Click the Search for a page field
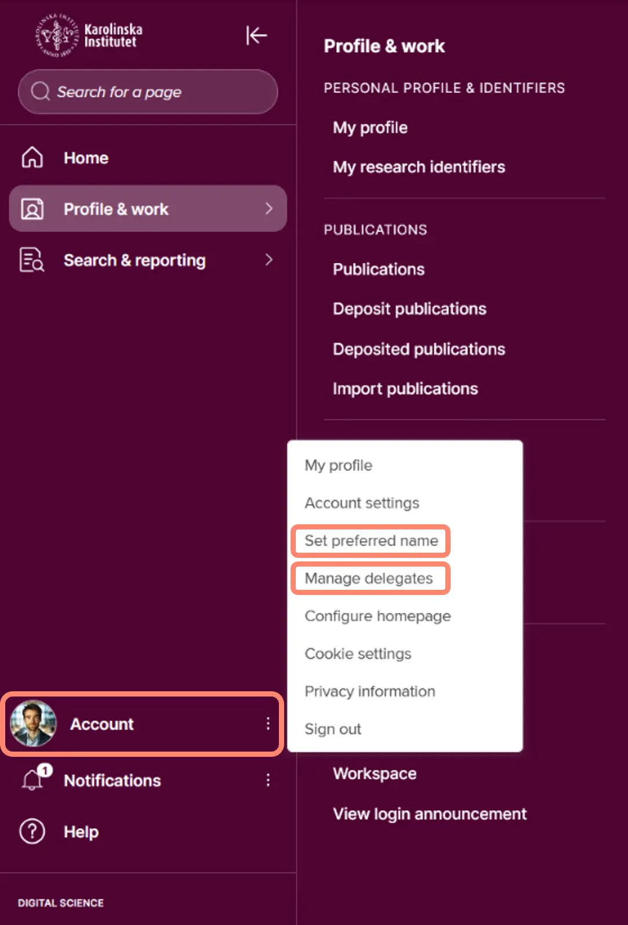Viewport: 628px width, 925px height. (148, 92)
